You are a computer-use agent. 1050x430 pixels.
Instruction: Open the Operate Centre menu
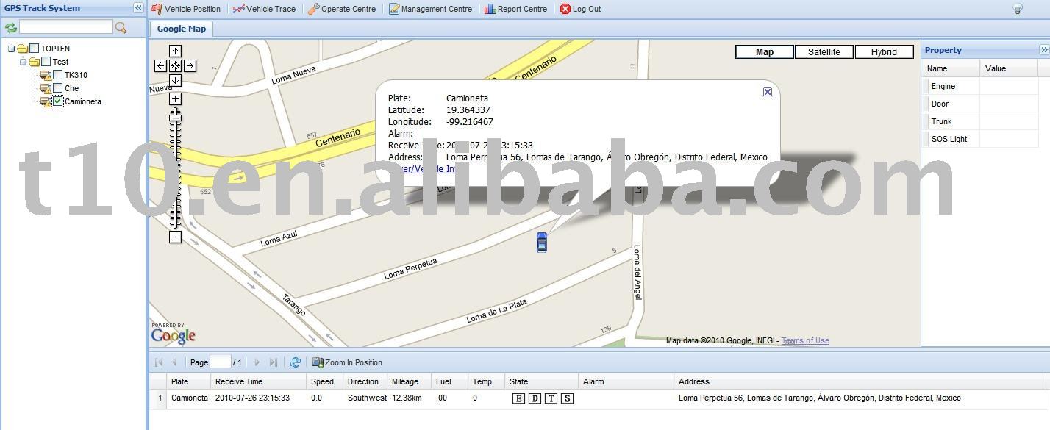click(x=342, y=9)
